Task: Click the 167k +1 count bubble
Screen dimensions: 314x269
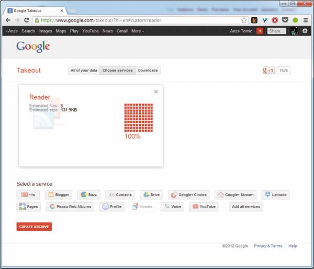Action: click(x=283, y=71)
